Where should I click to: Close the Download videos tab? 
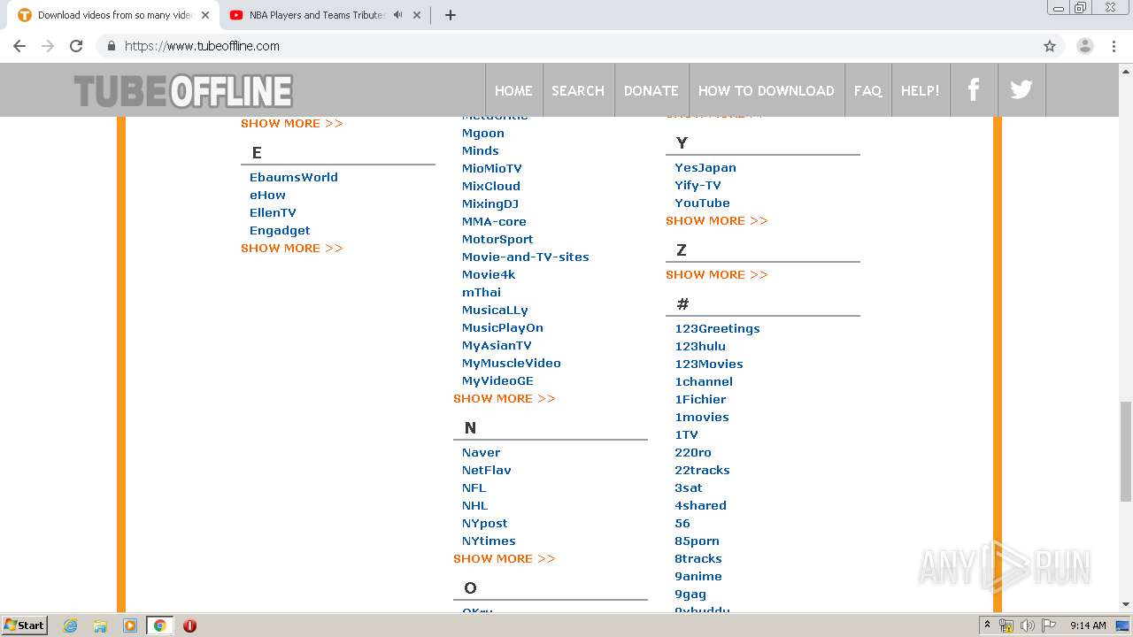(x=204, y=15)
